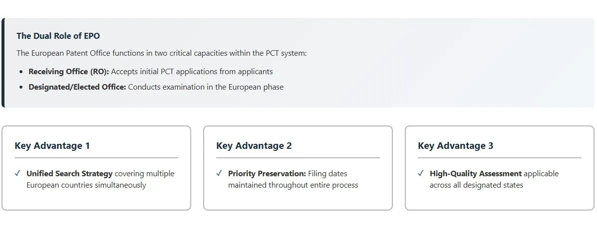Select the Key Advantage 2 card title

pyautogui.click(x=254, y=146)
